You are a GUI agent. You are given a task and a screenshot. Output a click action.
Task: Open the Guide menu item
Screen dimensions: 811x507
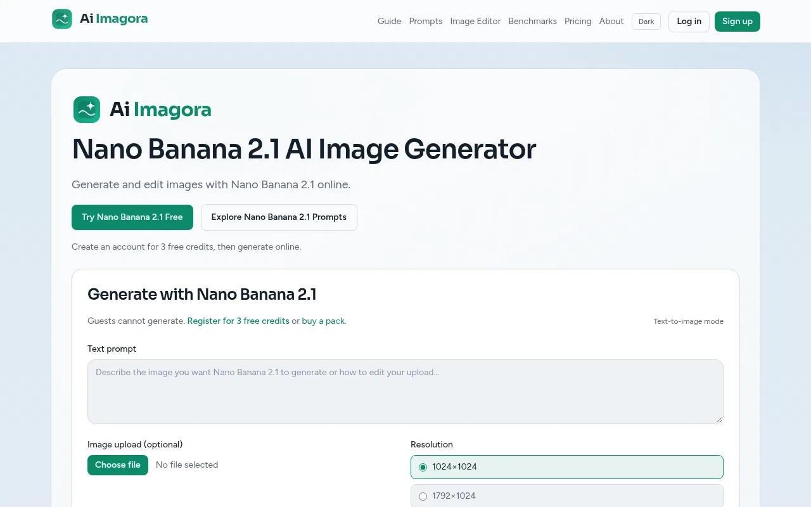pyautogui.click(x=390, y=22)
